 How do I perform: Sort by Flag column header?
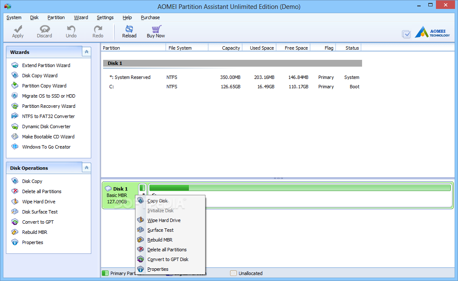(x=323, y=48)
